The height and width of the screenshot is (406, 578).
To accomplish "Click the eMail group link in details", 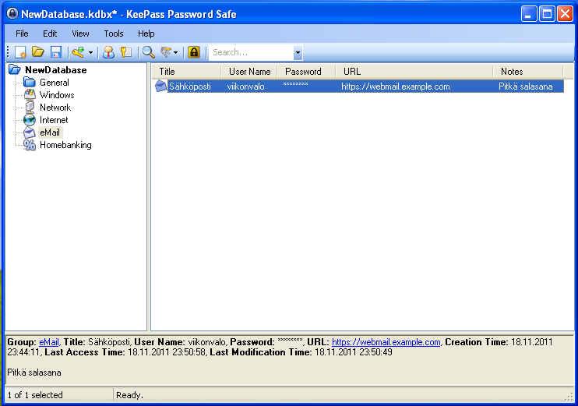I will (x=49, y=342).
